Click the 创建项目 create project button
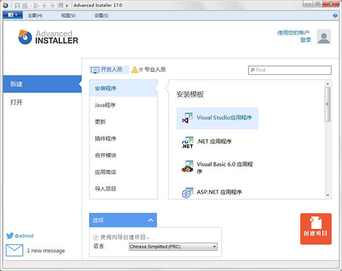Screen dimensions: 342x271 pyautogui.click(x=316, y=229)
